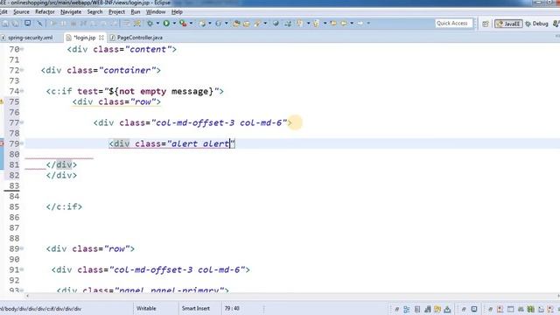Click the download-tray icon in bottom trim
The height and width of the screenshot is (315, 560).
pyautogui.click(x=447, y=309)
